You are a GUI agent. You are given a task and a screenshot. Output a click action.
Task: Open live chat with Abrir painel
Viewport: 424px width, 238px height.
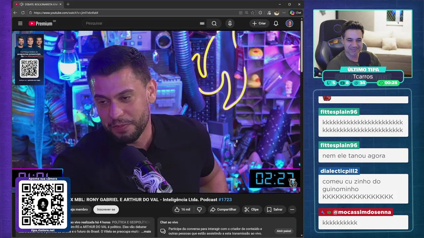(x=284, y=231)
